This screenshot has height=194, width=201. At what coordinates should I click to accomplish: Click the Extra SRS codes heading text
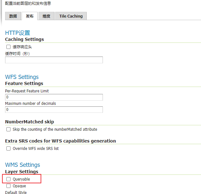click(x=61, y=141)
